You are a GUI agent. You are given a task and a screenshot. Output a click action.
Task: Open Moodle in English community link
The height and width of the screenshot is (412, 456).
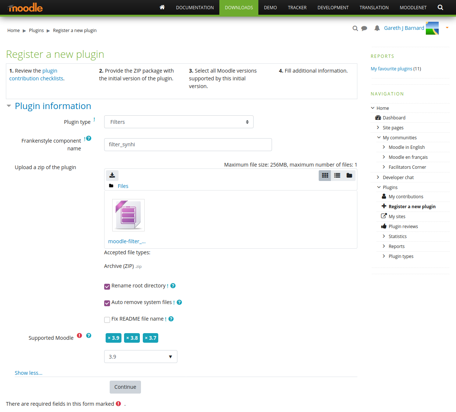(x=407, y=147)
